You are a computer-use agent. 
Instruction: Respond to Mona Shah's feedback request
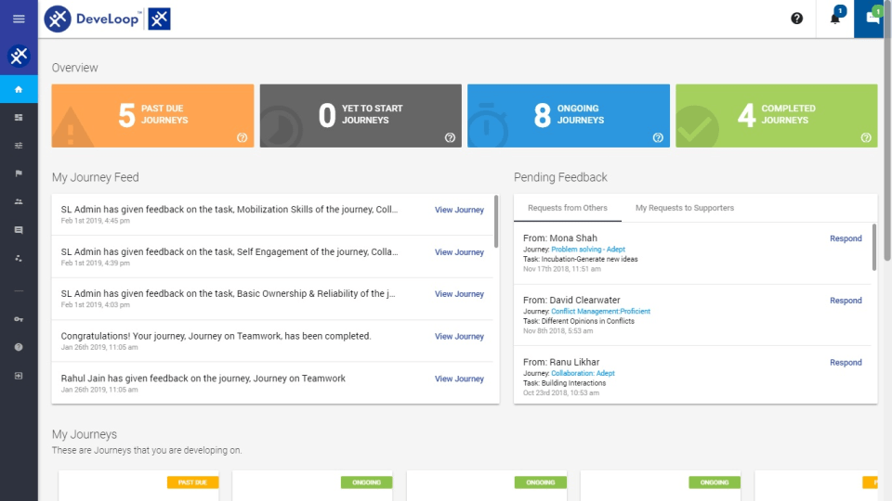click(846, 238)
